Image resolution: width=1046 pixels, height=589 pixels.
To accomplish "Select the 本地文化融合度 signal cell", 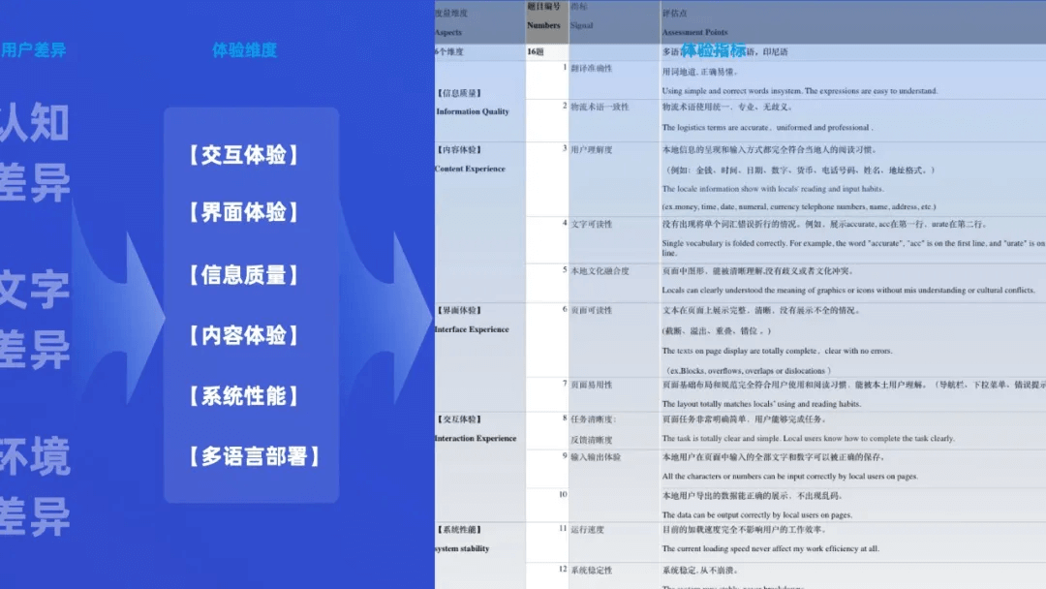I will (x=600, y=271).
